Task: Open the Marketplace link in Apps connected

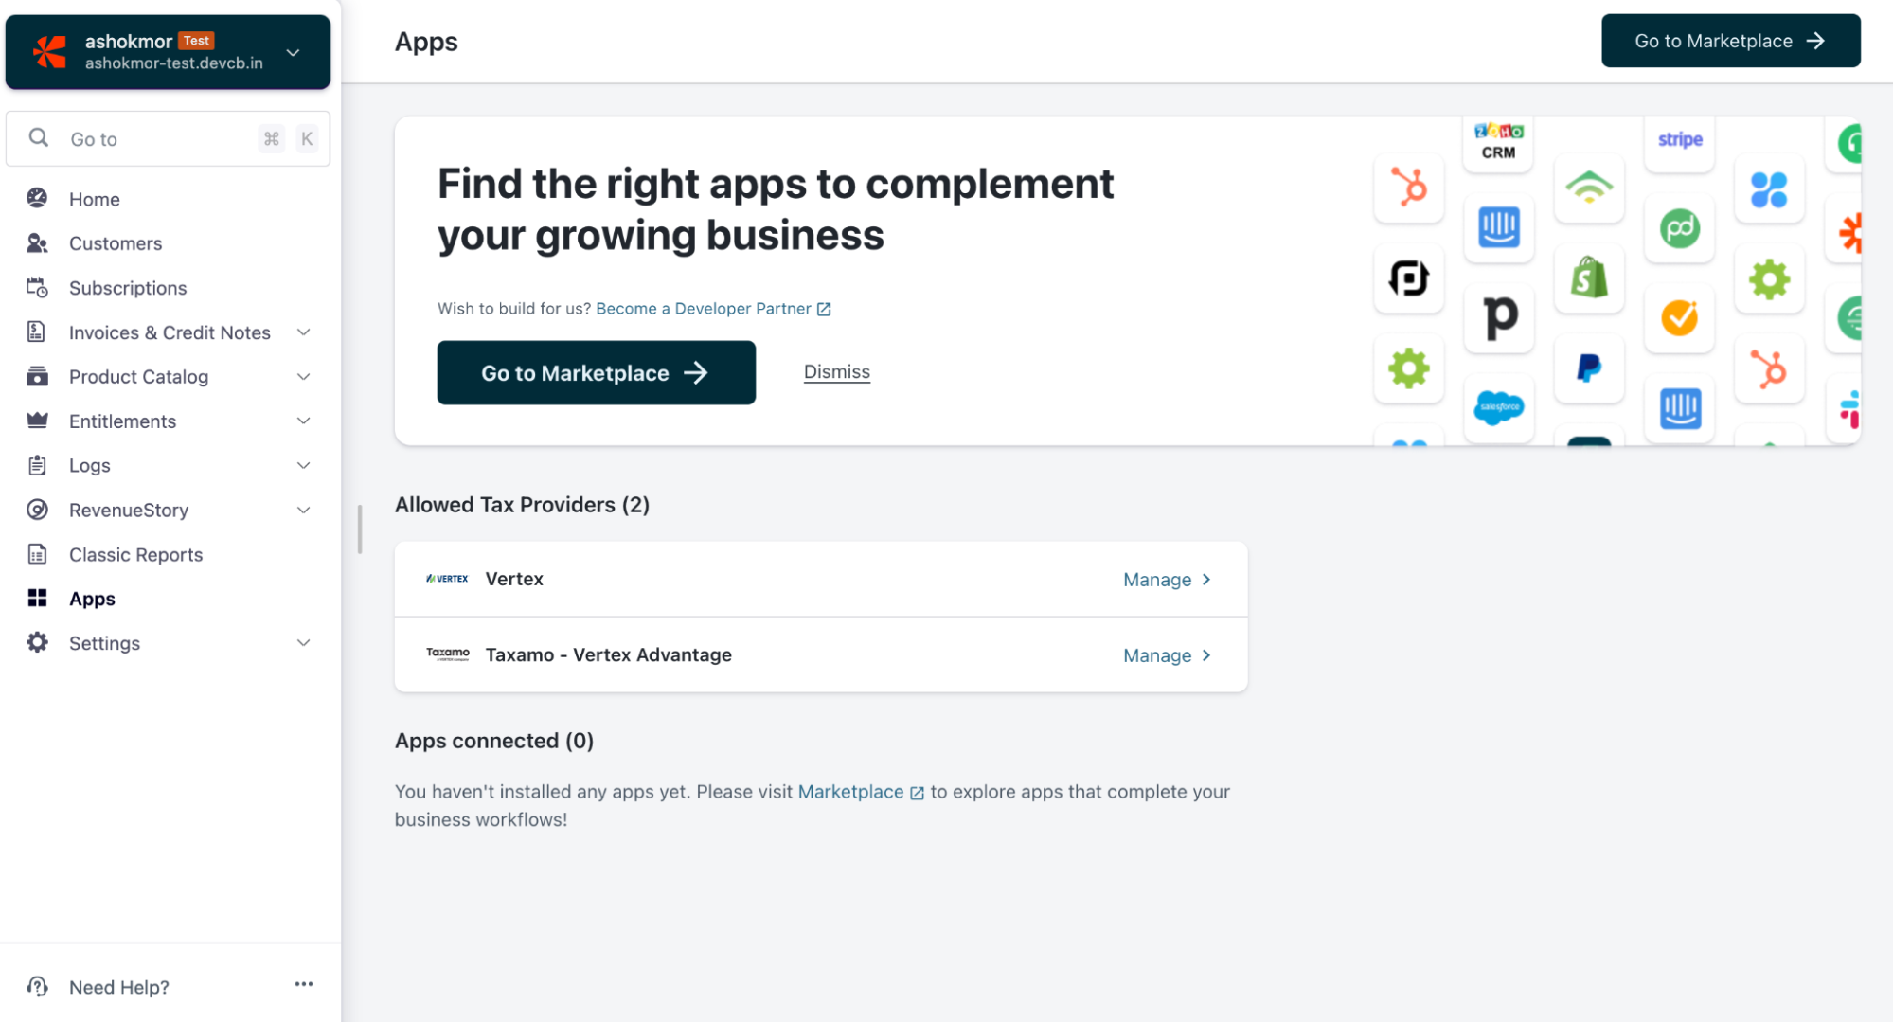Action: pyautogui.click(x=860, y=792)
